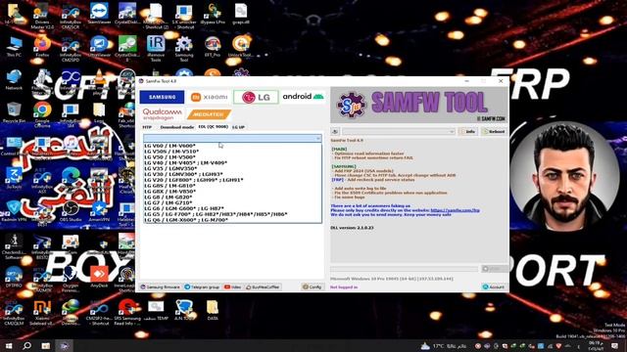Open File Explorer from taskbar
The width and height of the screenshot is (627, 352).
tap(46, 345)
